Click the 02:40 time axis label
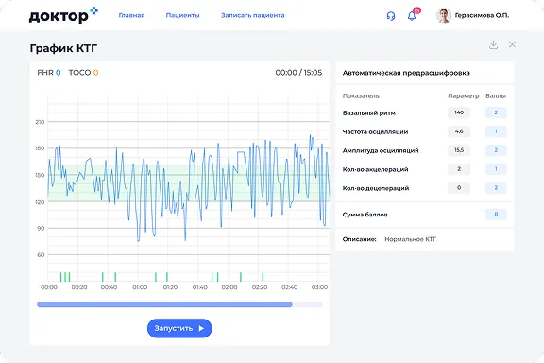The image size is (544, 363). tap(290, 287)
